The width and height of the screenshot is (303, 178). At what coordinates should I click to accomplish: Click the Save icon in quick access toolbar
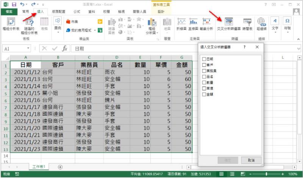pos(14,4)
